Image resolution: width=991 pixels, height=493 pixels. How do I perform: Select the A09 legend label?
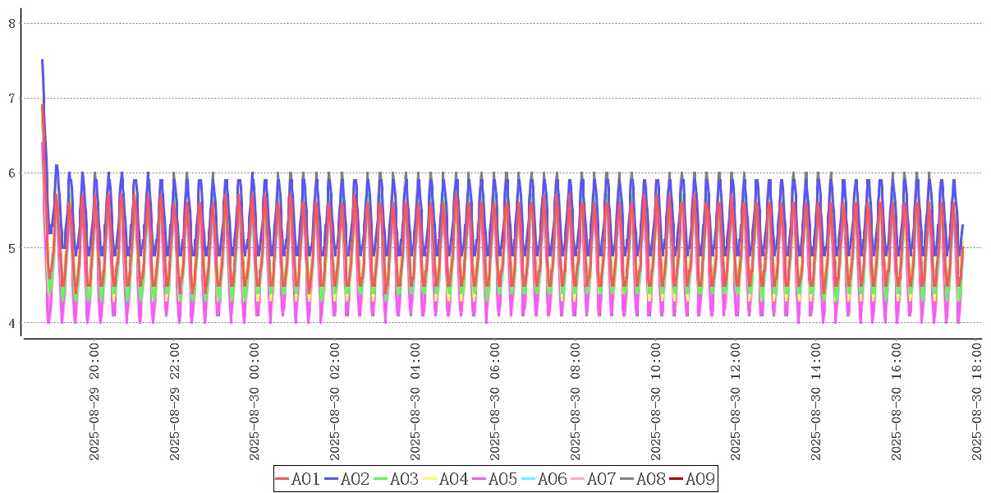click(x=699, y=479)
